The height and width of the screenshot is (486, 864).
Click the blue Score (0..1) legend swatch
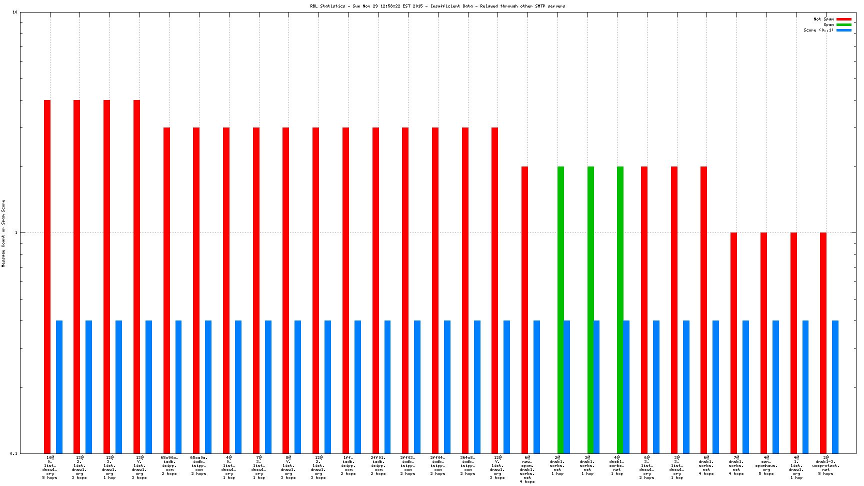coord(843,30)
